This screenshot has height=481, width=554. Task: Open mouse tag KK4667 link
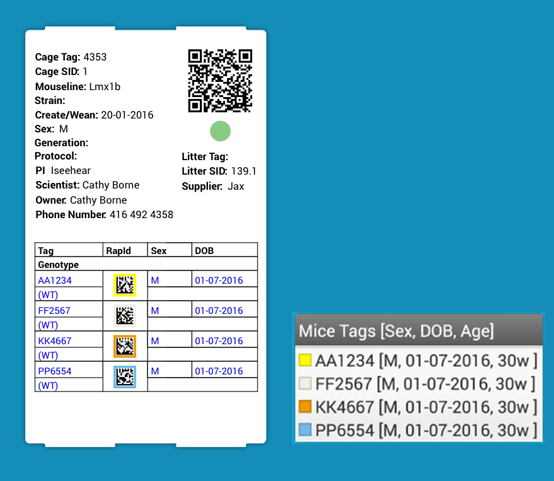(x=55, y=341)
